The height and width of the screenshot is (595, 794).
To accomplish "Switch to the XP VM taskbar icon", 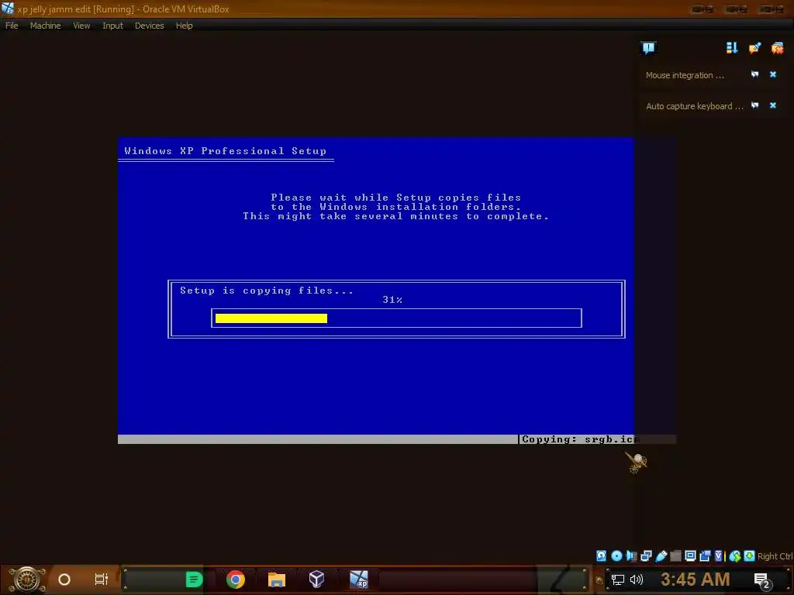I will point(358,580).
